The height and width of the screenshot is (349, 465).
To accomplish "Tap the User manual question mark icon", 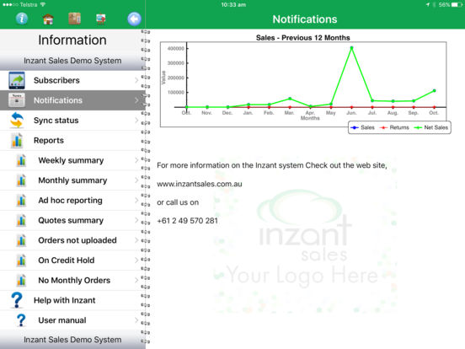I will 21,320.
